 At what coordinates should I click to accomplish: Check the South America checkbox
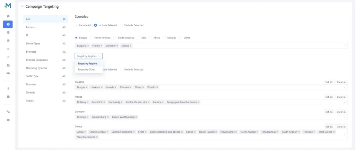[115, 38]
